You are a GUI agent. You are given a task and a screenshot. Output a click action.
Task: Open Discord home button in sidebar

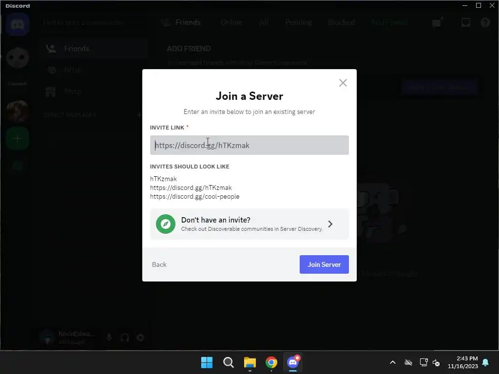18,24
